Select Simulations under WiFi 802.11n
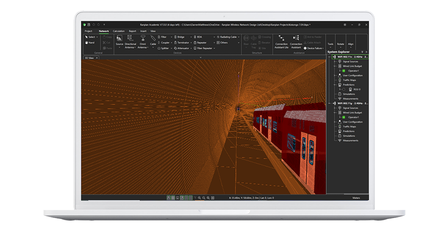This screenshot has width=441, height=230. tap(349, 94)
